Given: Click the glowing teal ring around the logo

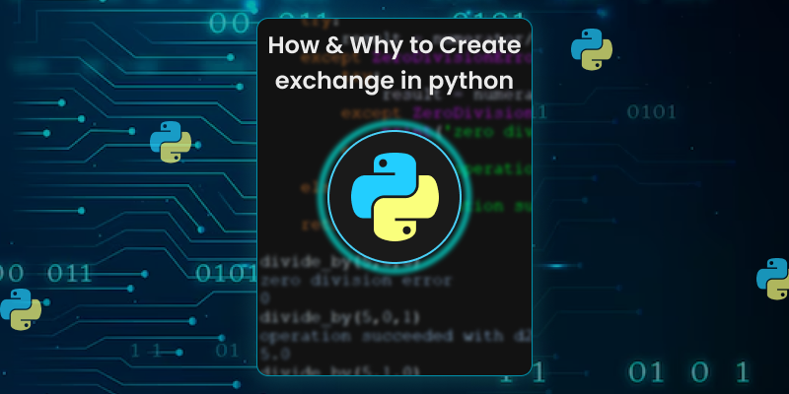Looking at the screenshot, I should 394,129.
